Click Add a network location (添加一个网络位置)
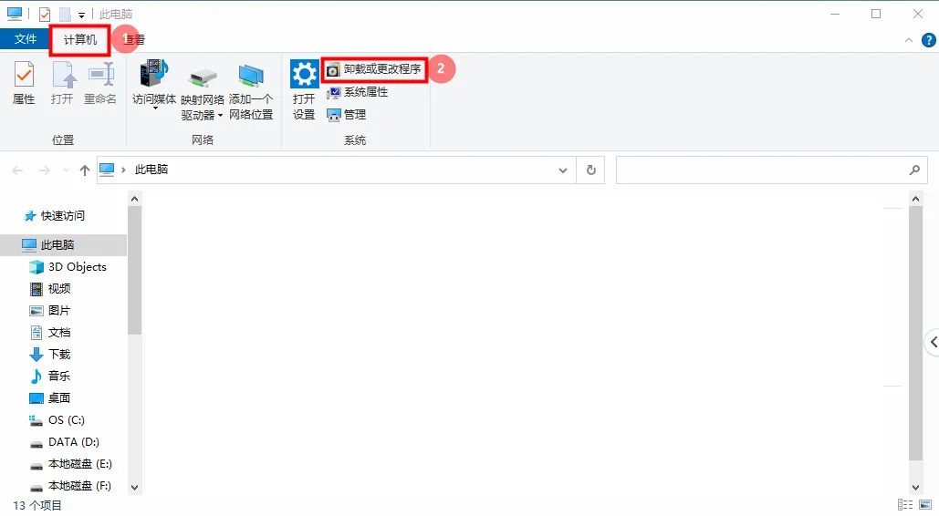The image size is (939, 516). 251,91
